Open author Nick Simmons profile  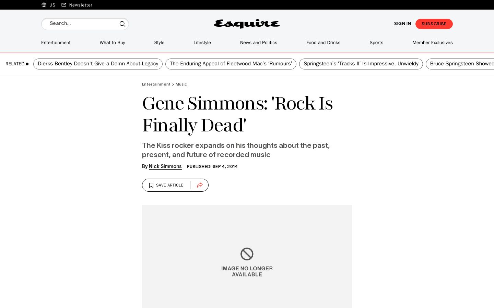coord(165,166)
